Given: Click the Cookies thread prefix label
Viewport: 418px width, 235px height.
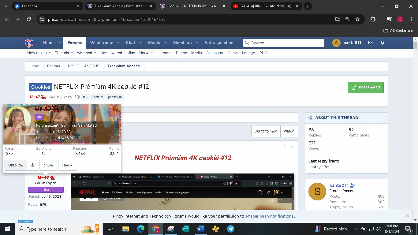Looking at the screenshot, I should pyautogui.click(x=41, y=87).
